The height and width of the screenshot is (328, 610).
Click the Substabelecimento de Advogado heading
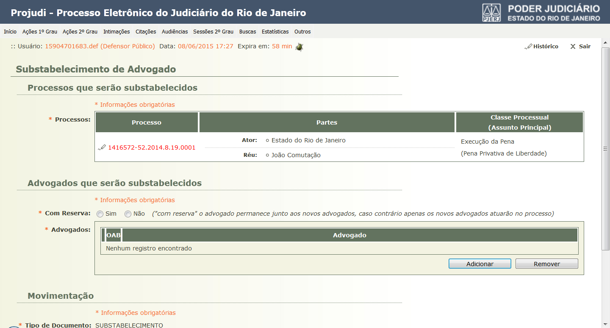(x=96, y=69)
